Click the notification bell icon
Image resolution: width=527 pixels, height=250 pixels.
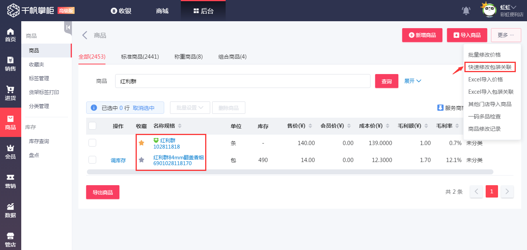click(466, 11)
